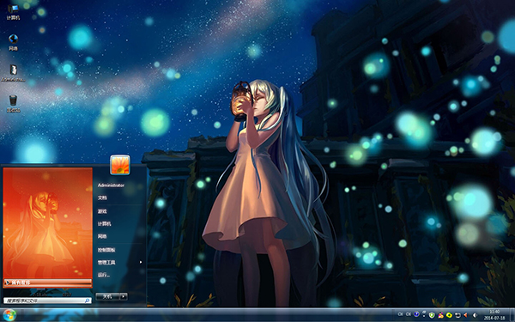
Task: Open 游戏 from the Start menu
Action: point(102,211)
